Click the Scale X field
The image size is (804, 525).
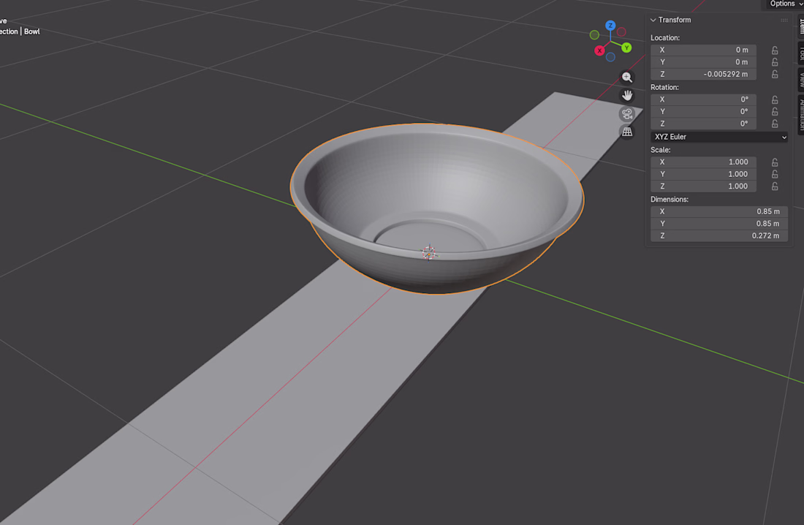(703, 162)
